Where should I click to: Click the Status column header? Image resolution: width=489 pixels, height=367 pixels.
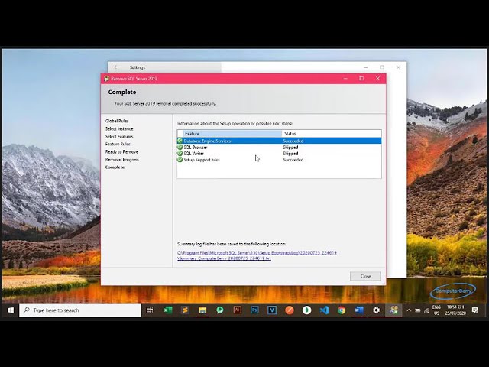point(332,134)
